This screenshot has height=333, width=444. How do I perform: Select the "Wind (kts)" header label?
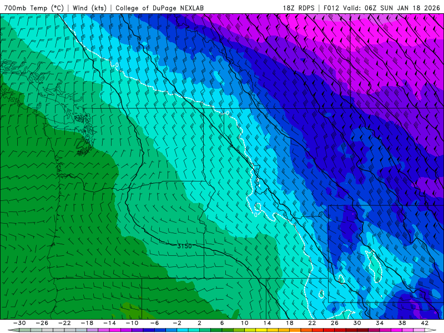click(x=89, y=8)
